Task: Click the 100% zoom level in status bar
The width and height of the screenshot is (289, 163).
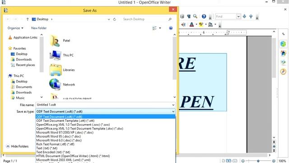Action: 282,161
